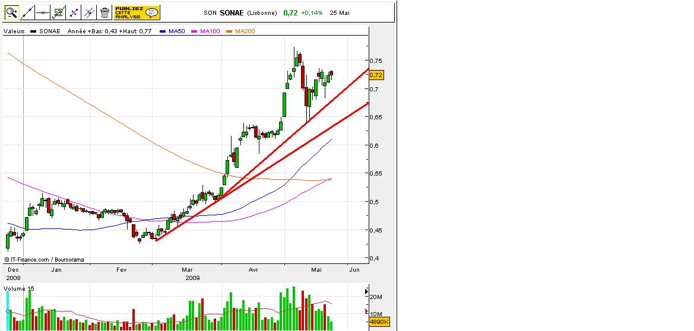694x331 pixels.
Task: Click the Valeurs label
Action: coord(14,31)
